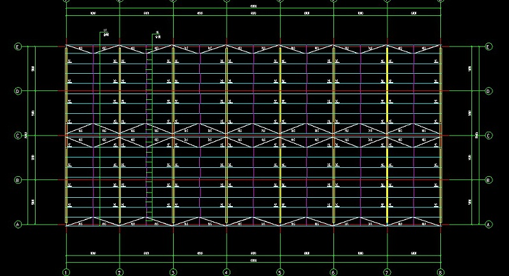
Task: Click grid bubble B on the left side
Action: point(18,180)
